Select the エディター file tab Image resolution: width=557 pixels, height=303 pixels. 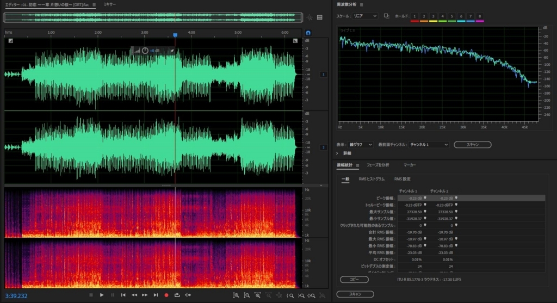tap(47, 4)
